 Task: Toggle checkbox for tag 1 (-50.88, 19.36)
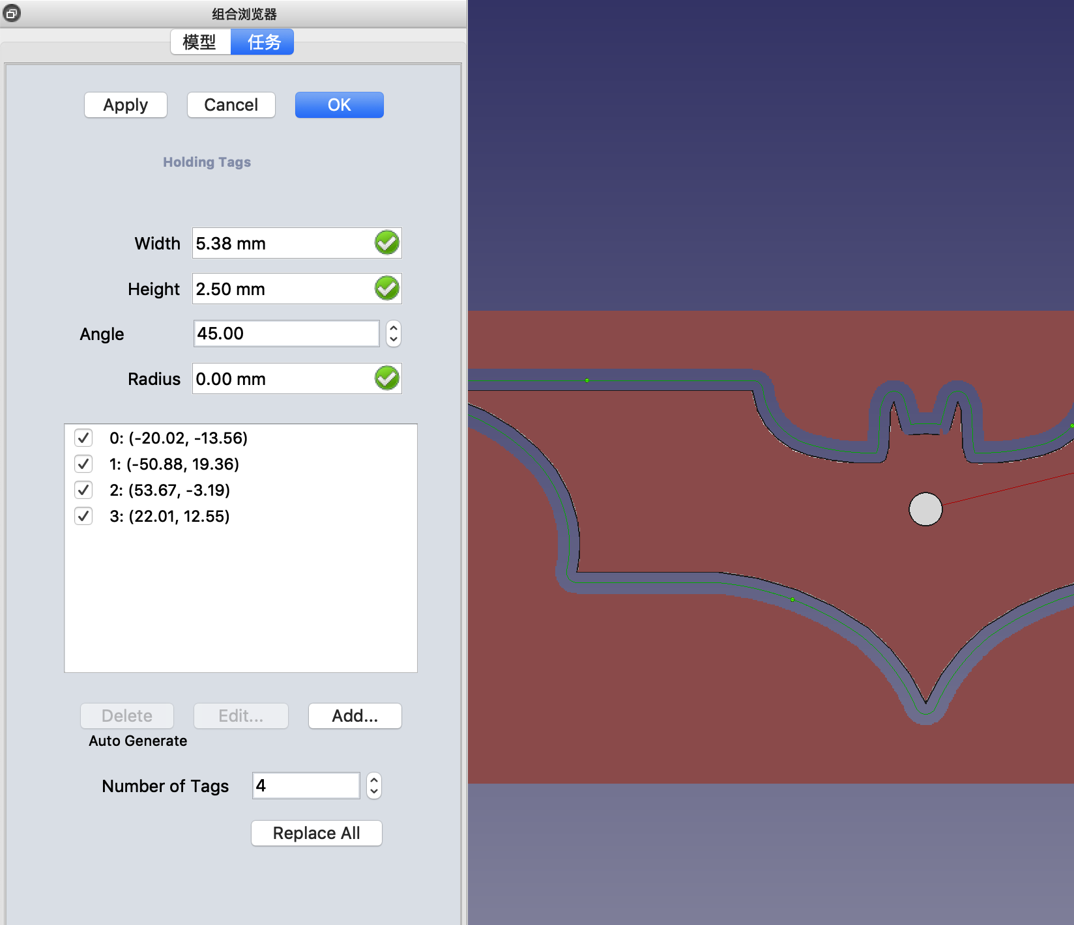pyautogui.click(x=83, y=464)
